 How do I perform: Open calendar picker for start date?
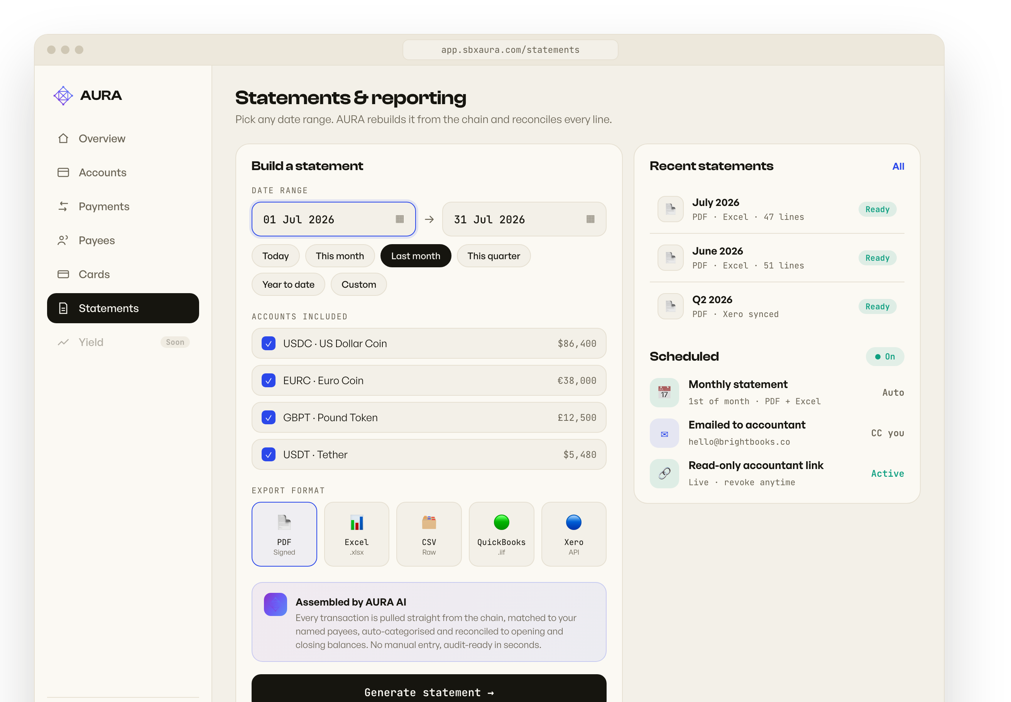tap(399, 219)
